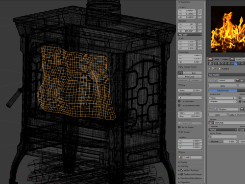Click the Properties editor type selector icon
Screen dimensions: 245x184
tap(210, 63)
